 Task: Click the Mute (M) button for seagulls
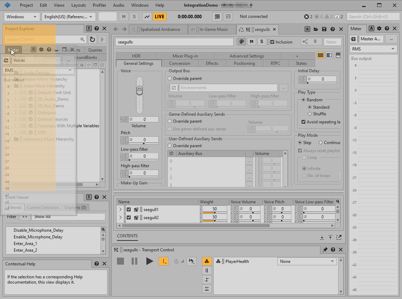click(x=251, y=42)
